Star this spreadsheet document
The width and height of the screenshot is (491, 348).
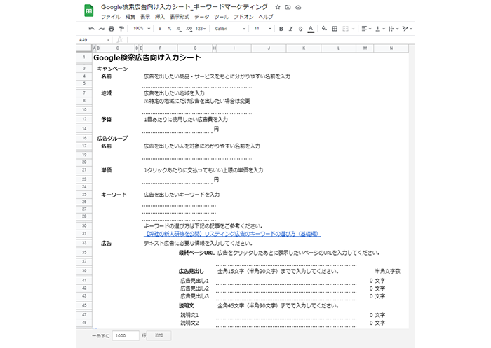pos(278,7)
